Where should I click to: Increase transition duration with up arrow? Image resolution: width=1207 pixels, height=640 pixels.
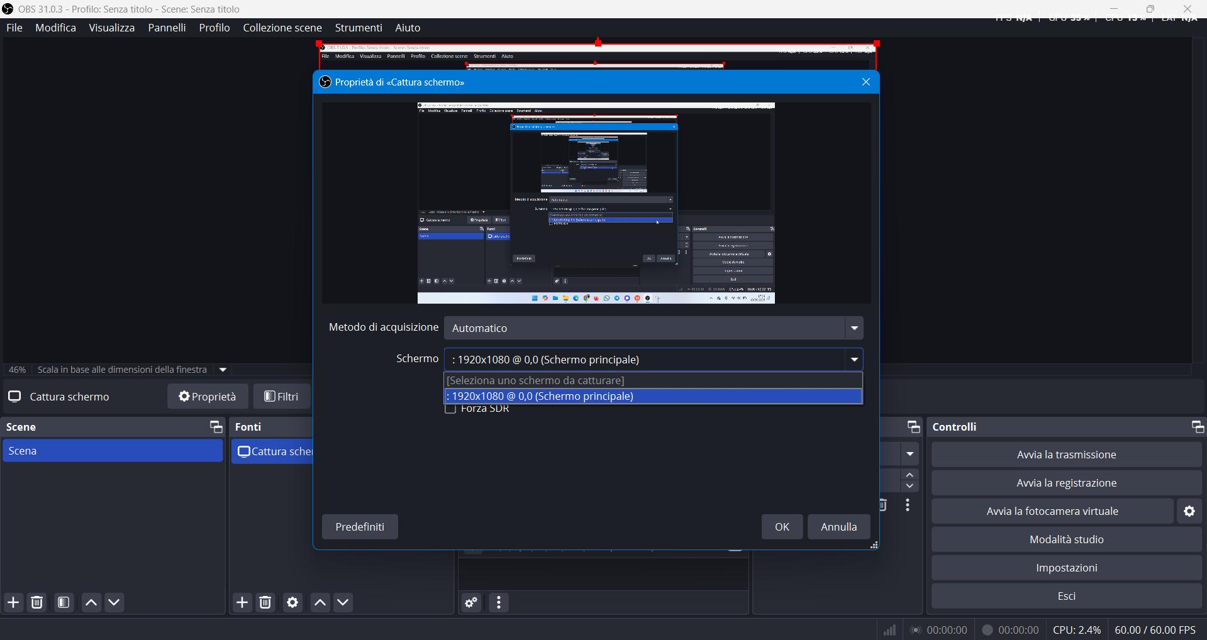910,475
